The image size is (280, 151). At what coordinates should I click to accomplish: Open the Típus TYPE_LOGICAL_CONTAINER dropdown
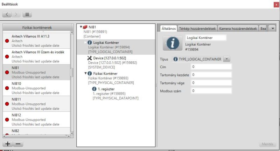click(x=226, y=59)
